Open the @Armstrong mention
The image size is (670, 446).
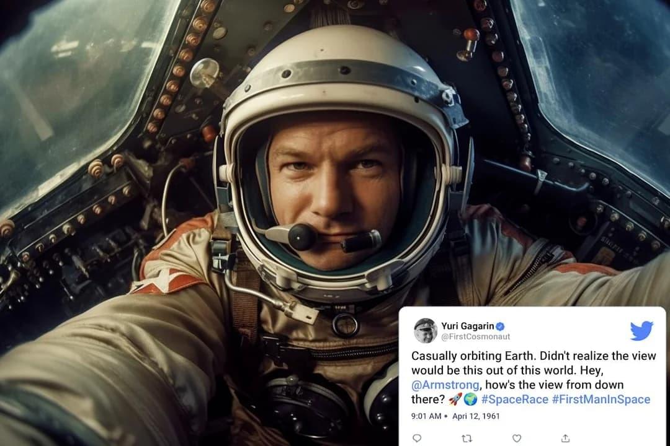coord(445,385)
